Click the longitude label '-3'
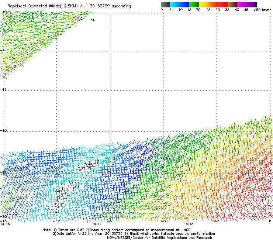This screenshot has width=273, height=240. [x=217, y=221]
